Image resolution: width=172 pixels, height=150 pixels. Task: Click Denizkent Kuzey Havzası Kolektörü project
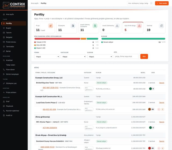click(x=50, y=141)
